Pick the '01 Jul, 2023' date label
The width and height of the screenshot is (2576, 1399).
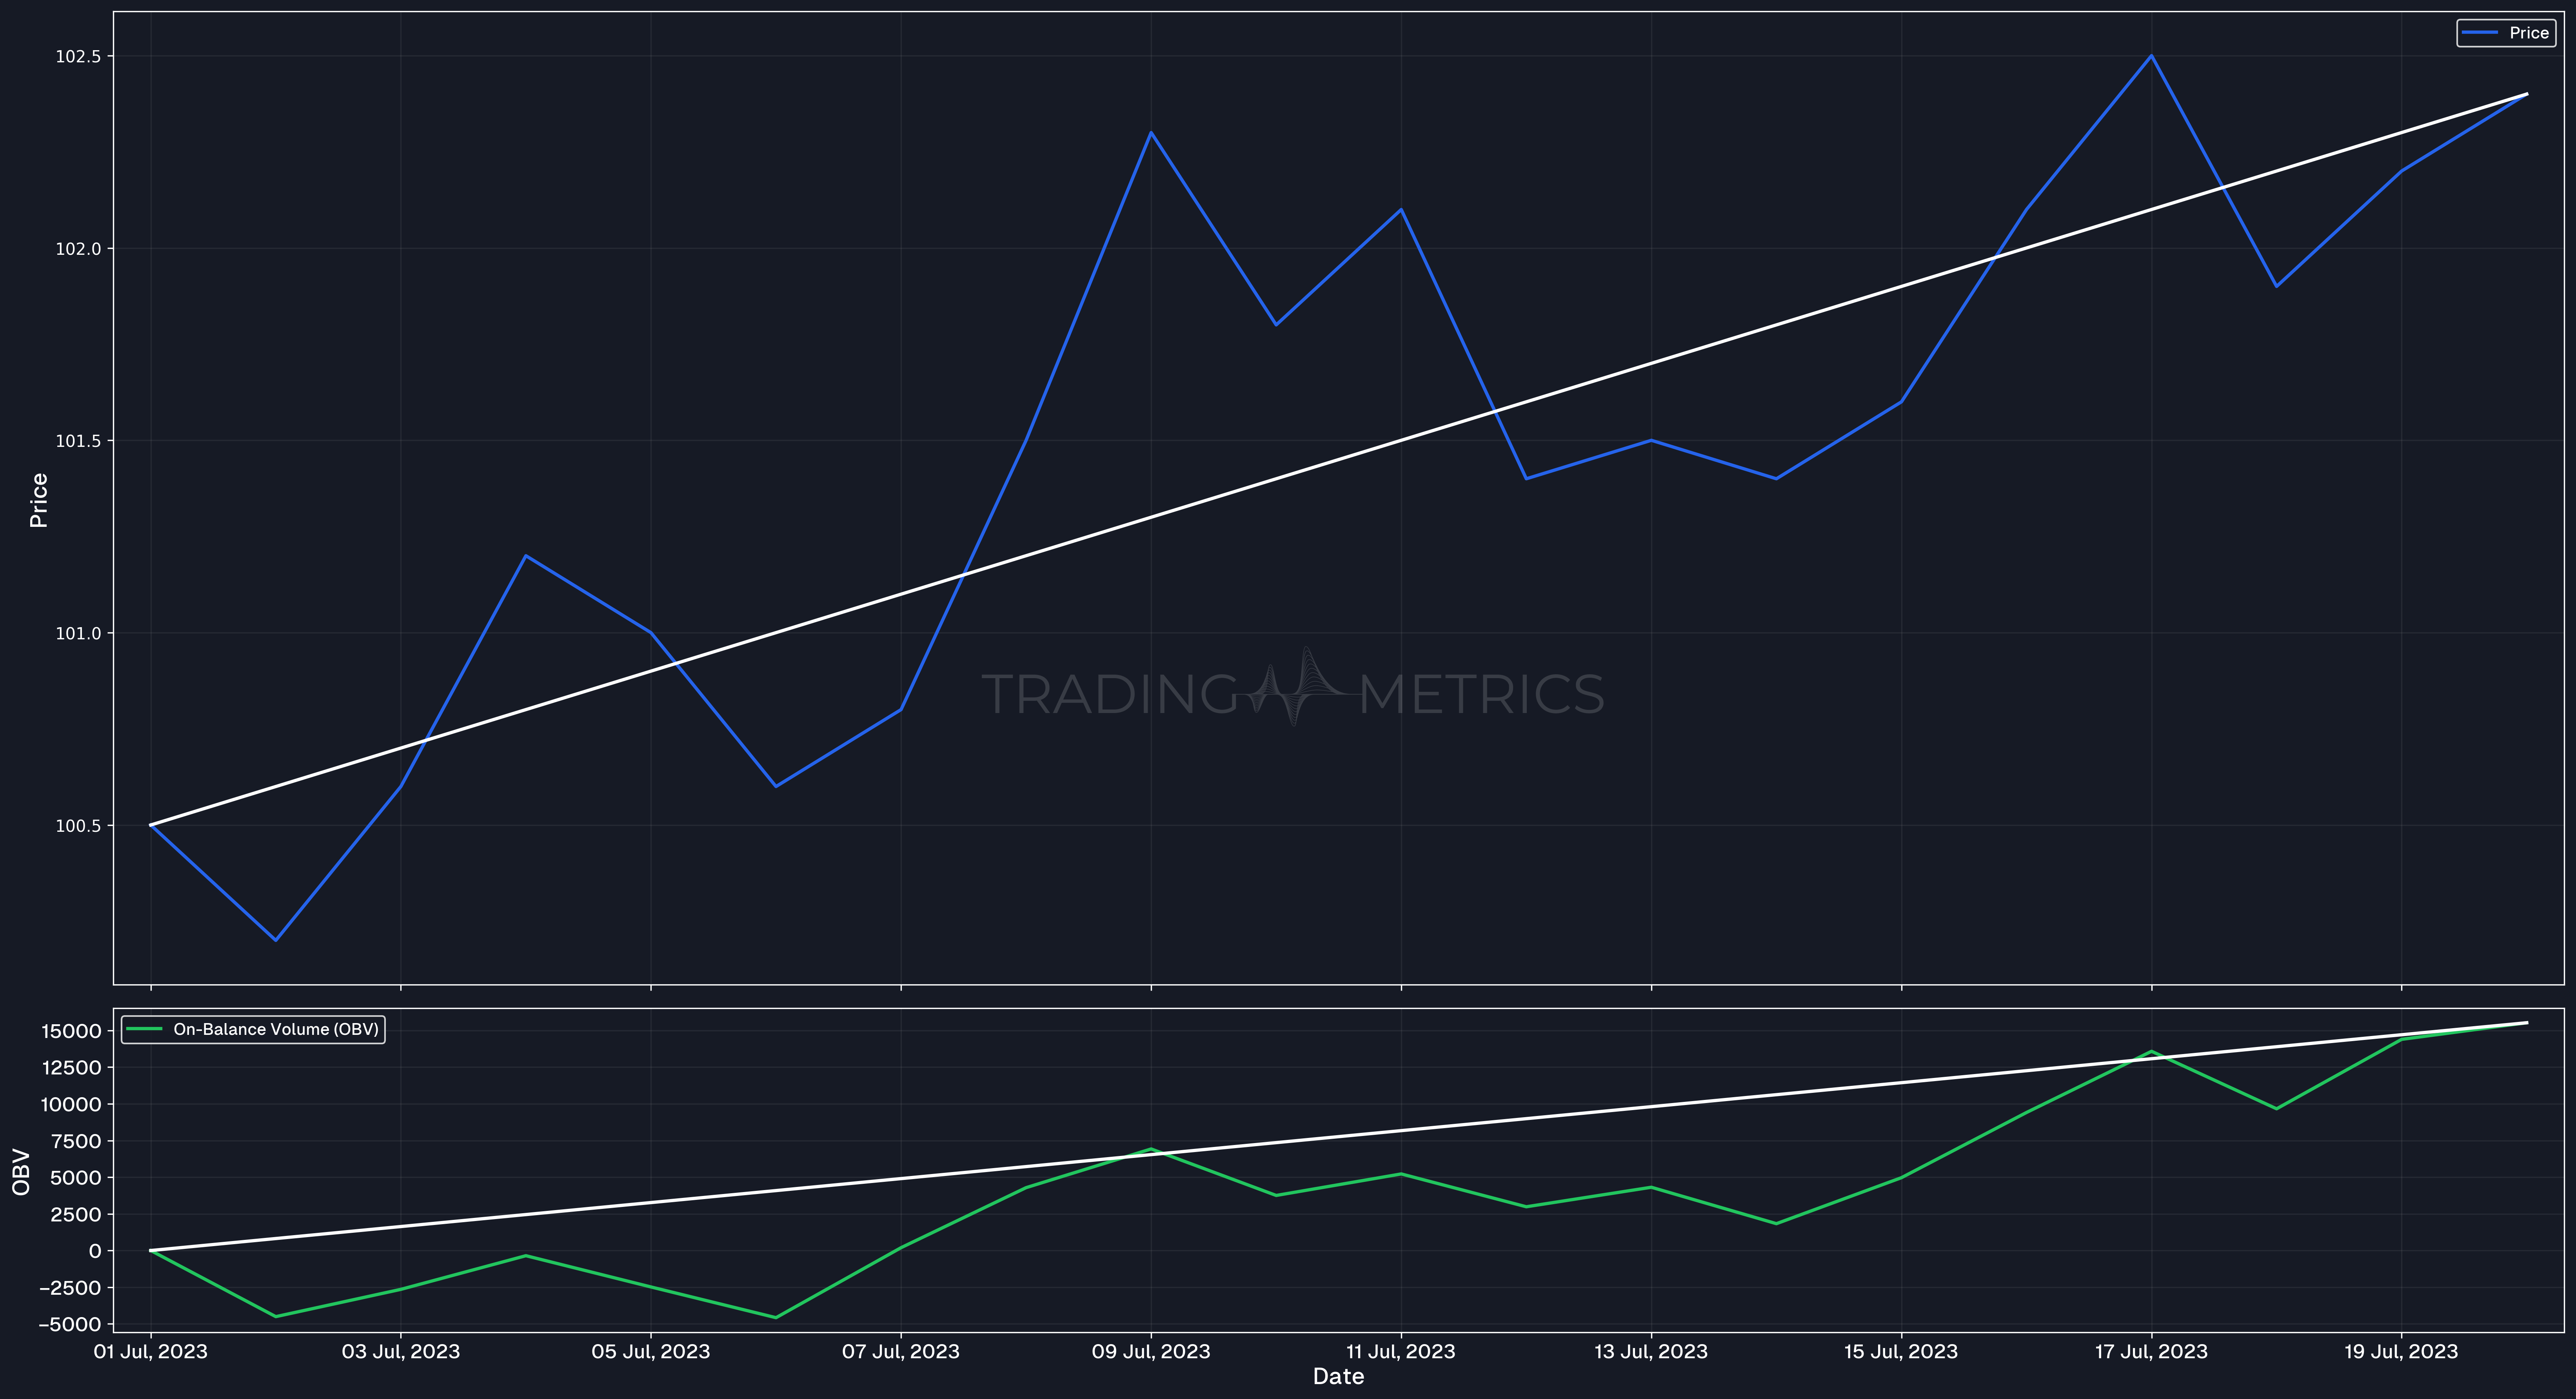pyautogui.click(x=151, y=1352)
